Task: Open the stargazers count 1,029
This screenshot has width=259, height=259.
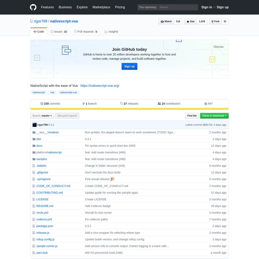Action: point(202,21)
